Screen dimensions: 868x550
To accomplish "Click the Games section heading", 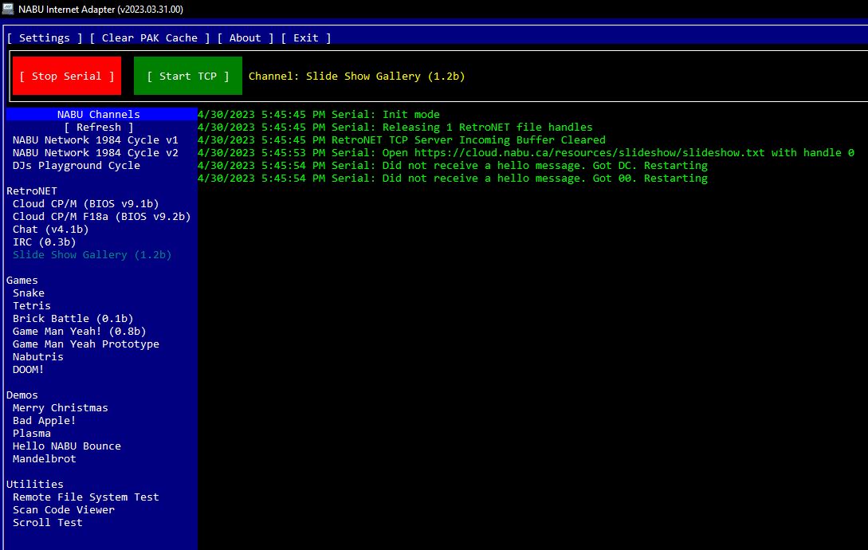I will [22, 280].
